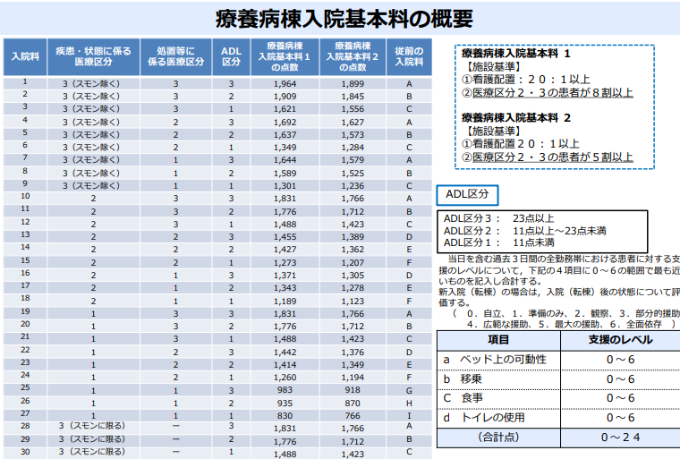Click the heading 療養病棟入院基本料 2 in dashed box

click(515, 118)
